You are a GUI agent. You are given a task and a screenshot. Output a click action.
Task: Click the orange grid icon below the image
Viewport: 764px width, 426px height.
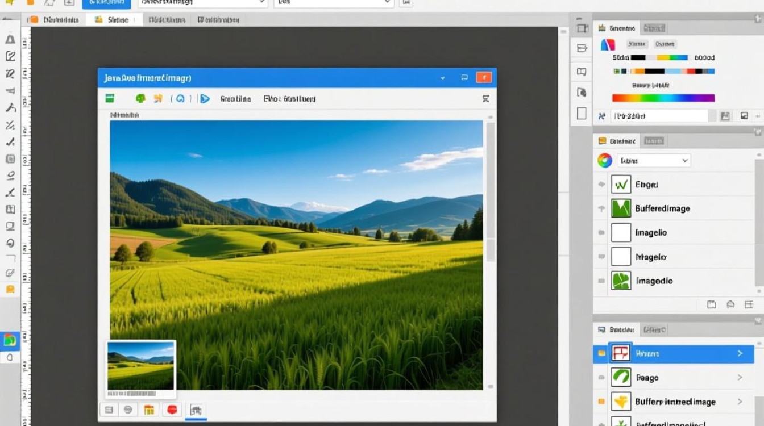(x=149, y=410)
